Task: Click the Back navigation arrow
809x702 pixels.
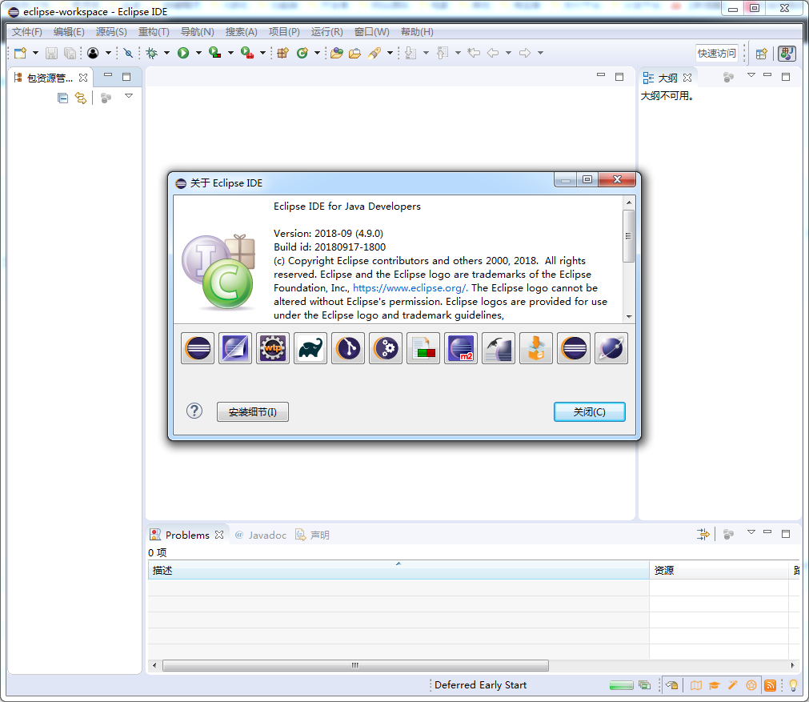Action: pyautogui.click(x=493, y=53)
